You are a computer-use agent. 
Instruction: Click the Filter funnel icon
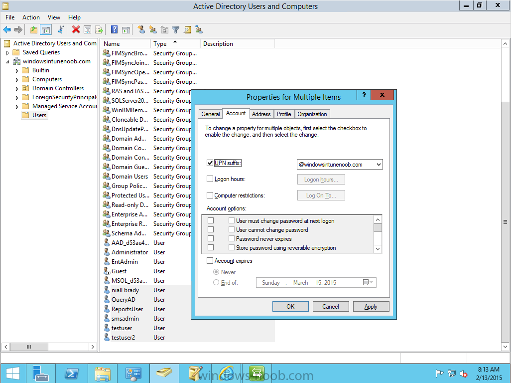[x=176, y=30]
